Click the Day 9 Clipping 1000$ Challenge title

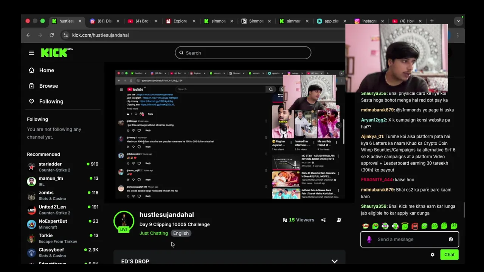[174, 224]
